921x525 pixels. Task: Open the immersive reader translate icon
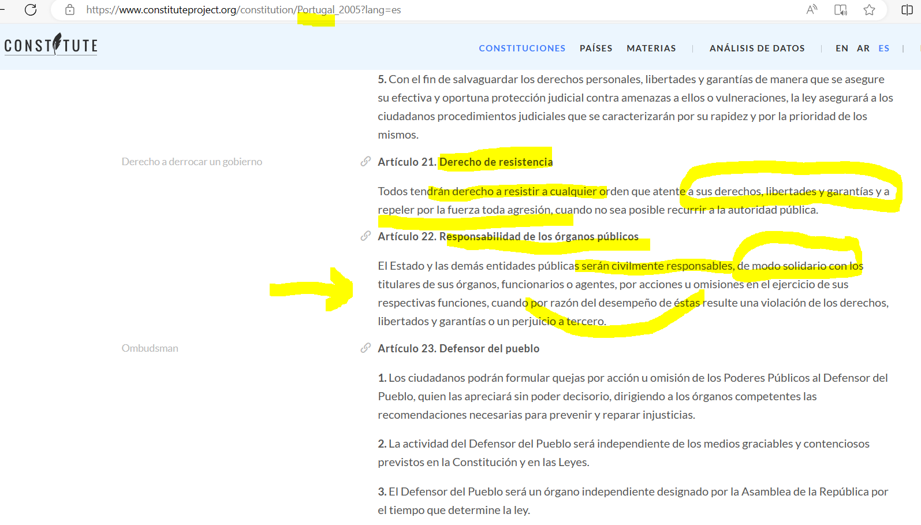point(841,10)
